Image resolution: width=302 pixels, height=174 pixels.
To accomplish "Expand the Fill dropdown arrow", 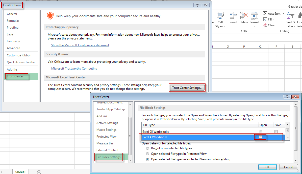I will (273, 19).
